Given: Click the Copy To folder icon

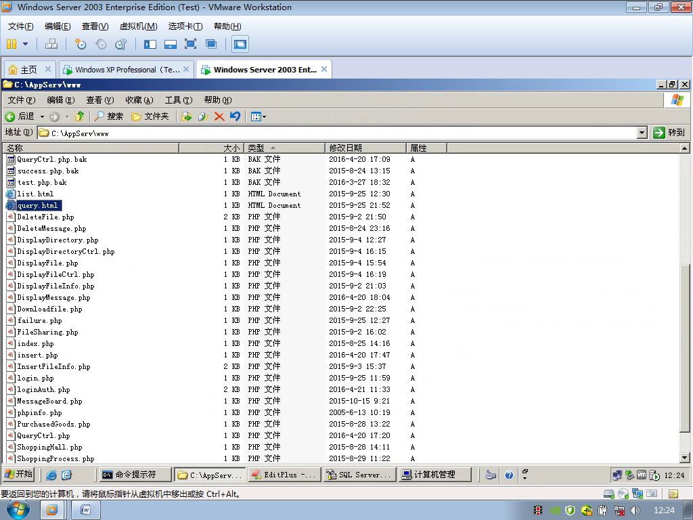Looking at the screenshot, I should [x=203, y=116].
